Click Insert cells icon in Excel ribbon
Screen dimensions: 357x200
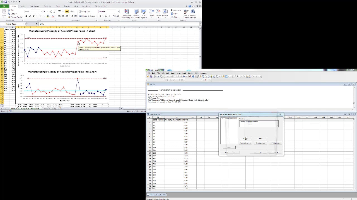[152, 13]
